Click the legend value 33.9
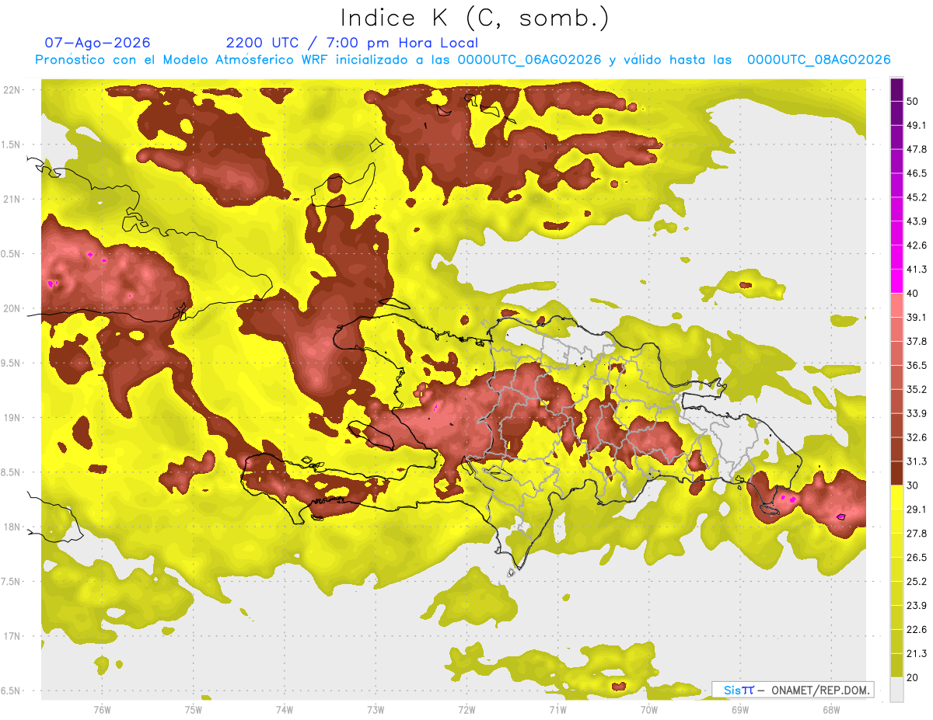The image size is (933, 720). [917, 413]
